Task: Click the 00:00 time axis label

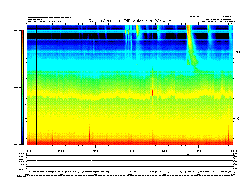Action: [x=27, y=151]
